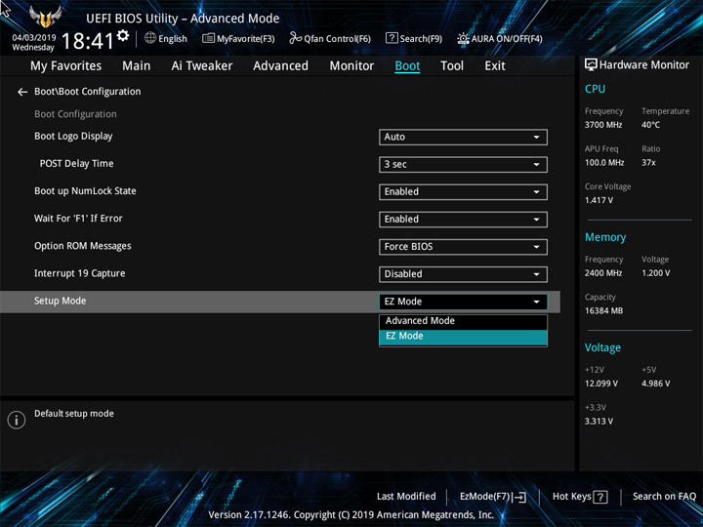
Task: Toggle AURA ON/OFF(F4) light icon
Action: pos(463,38)
